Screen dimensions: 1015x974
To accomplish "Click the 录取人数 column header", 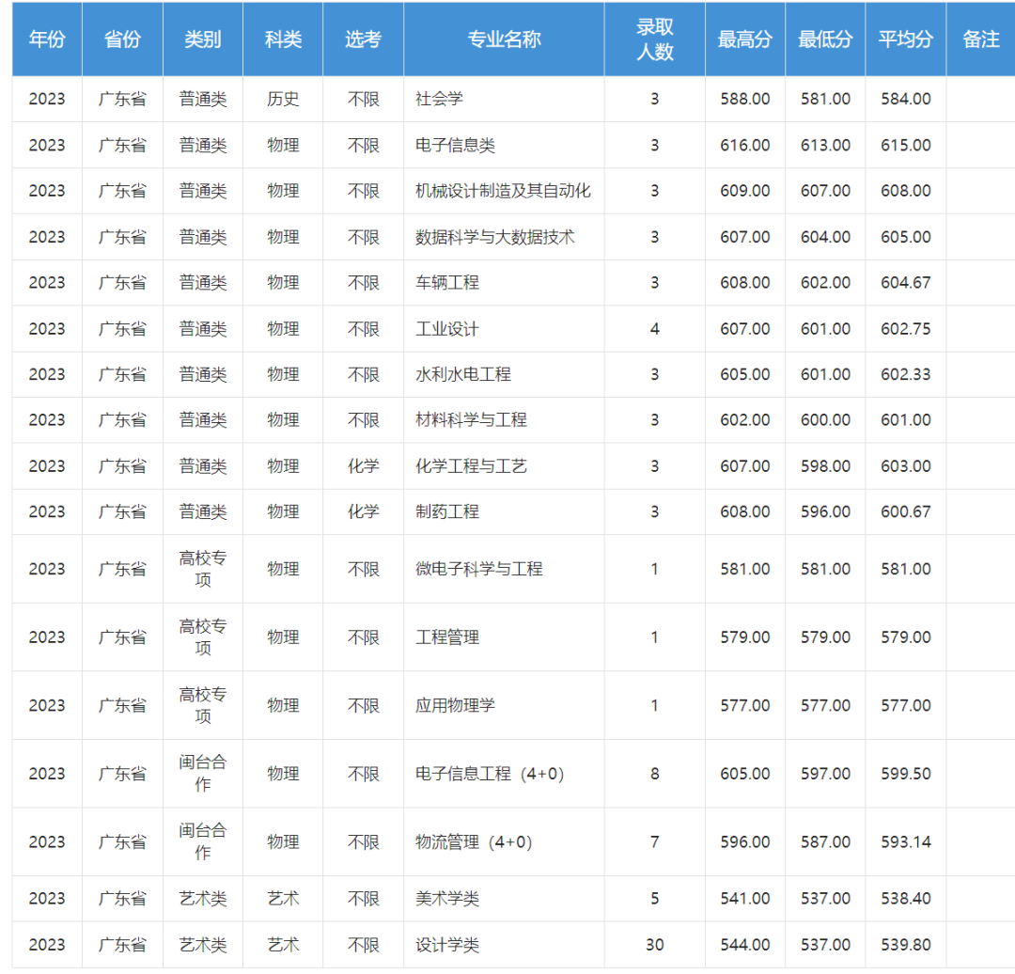I will 653,39.
